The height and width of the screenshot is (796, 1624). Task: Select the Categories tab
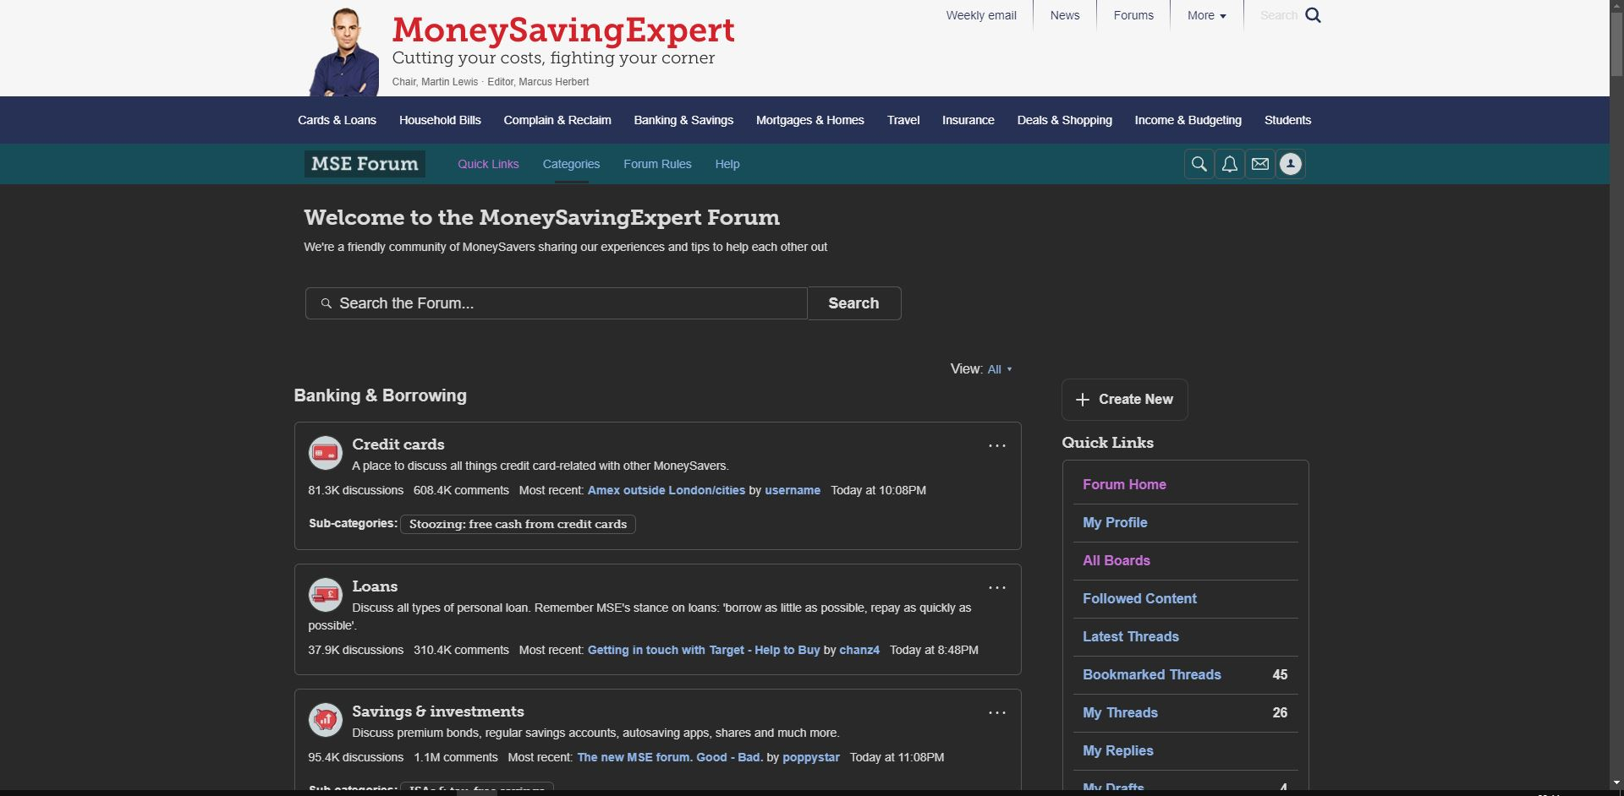click(x=571, y=164)
